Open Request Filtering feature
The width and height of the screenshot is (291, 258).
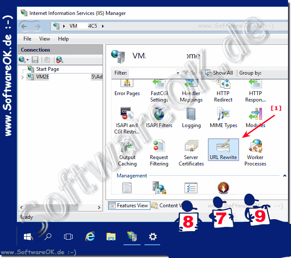point(159,153)
